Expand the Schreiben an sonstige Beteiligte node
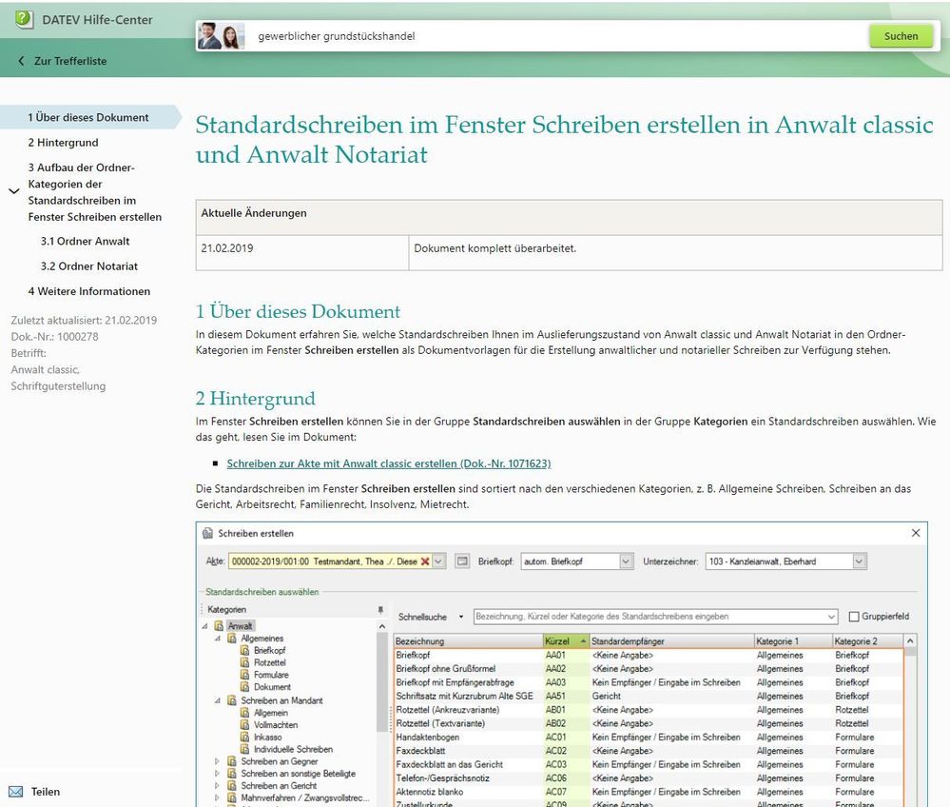Viewport: 950px width, 807px height. pyautogui.click(x=218, y=774)
